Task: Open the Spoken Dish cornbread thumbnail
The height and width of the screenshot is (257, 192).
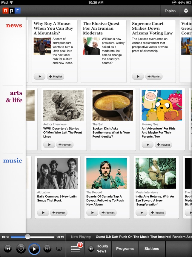Action: point(113,105)
